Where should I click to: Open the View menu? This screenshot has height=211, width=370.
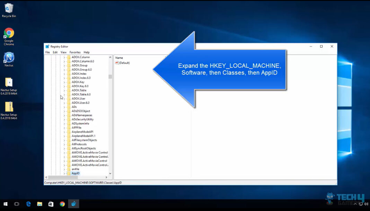coord(63,52)
